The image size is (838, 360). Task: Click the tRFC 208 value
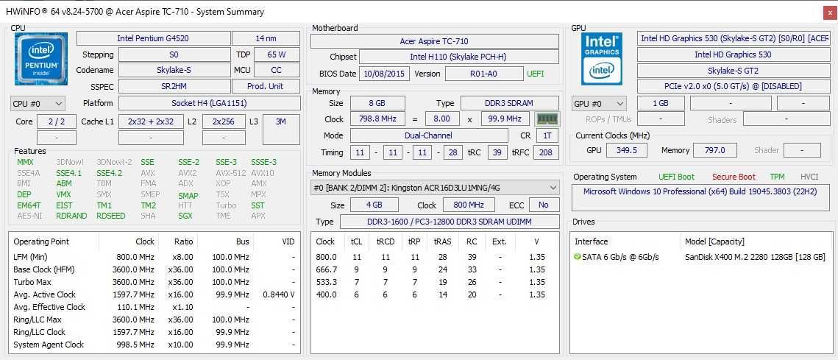click(x=546, y=153)
